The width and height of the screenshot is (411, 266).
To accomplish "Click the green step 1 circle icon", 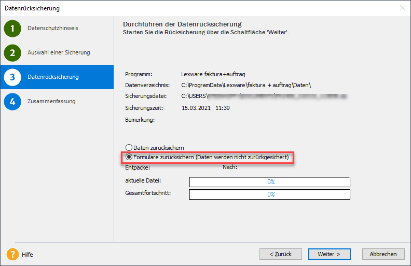I will 12,29.
